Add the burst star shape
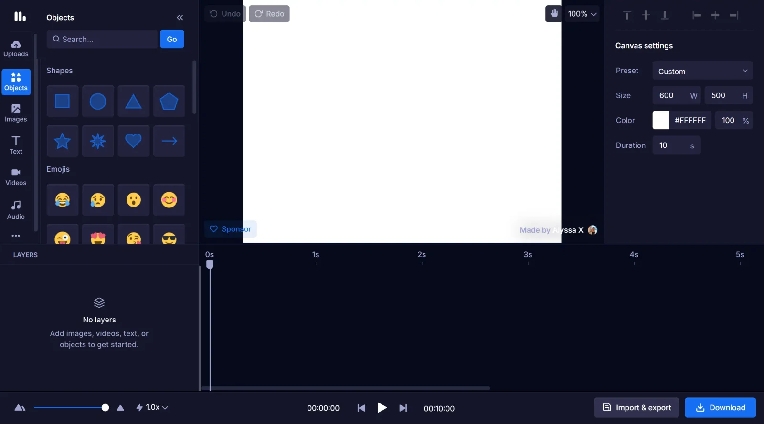This screenshot has width=764, height=424. click(x=98, y=141)
